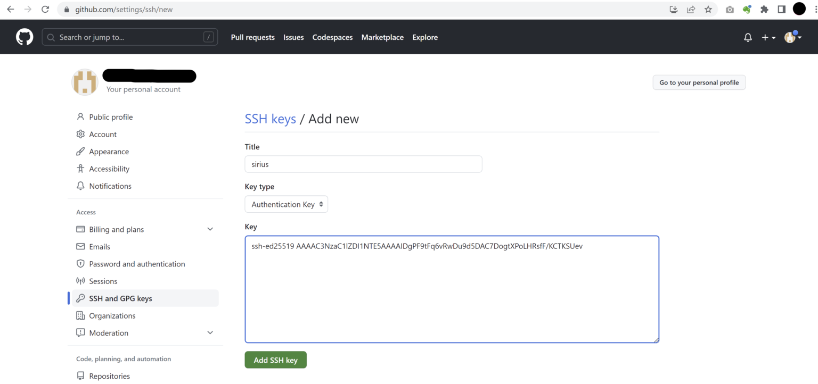Select the Sessions settings with broadcast icon
The image size is (818, 384).
[x=103, y=281]
